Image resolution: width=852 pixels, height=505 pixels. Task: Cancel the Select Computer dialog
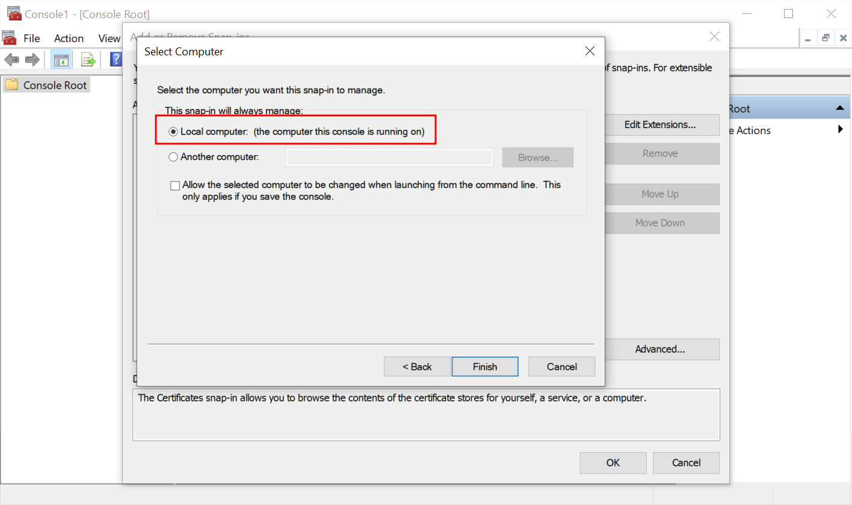(561, 367)
